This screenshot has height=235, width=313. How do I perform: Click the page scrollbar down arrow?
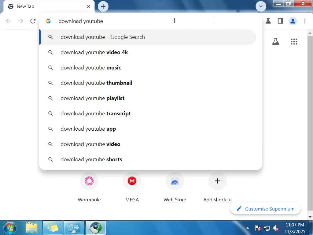pos(310,217)
